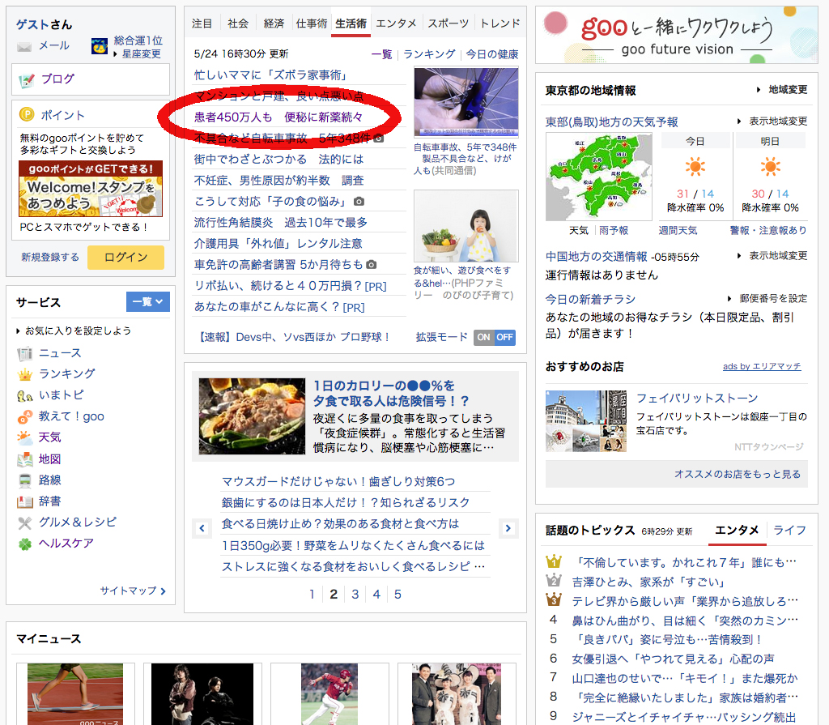Click the dictionary book icon
Viewport: 829px width, 725px height.
pyautogui.click(x=25, y=501)
